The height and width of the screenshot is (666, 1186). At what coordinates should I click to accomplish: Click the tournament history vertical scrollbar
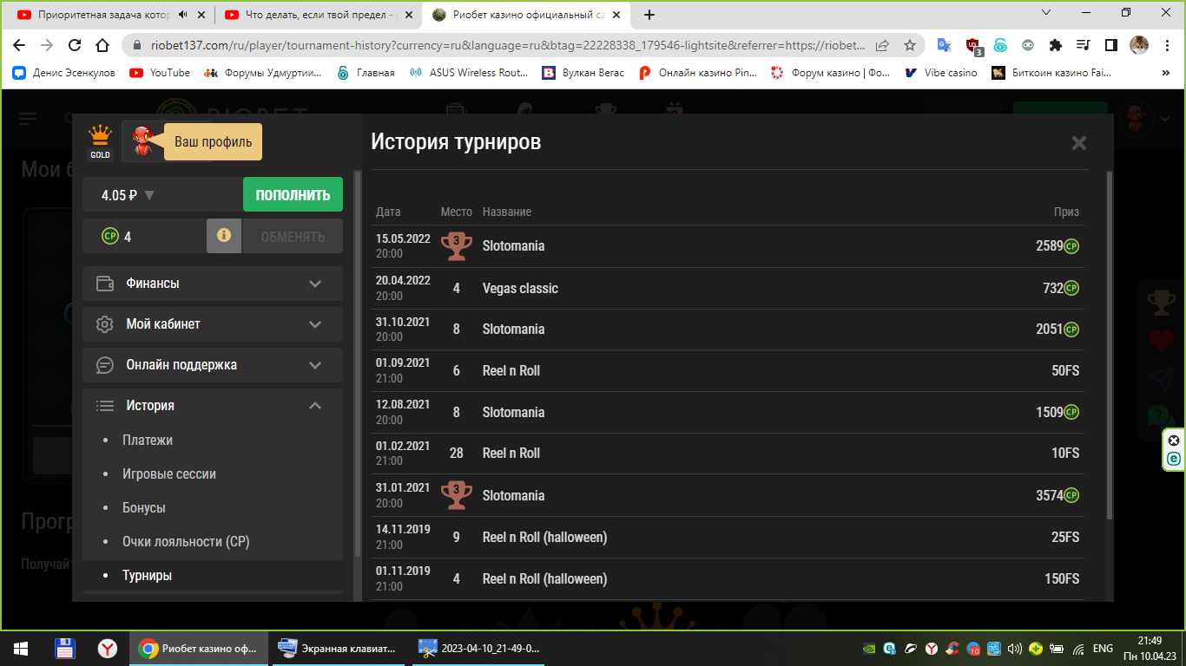tap(1109, 345)
